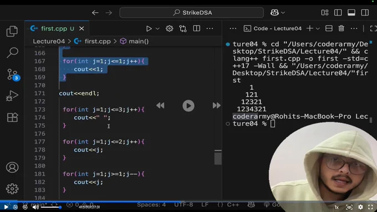
Task: Expand the run button dropdown arrow
Action: click(x=157, y=29)
